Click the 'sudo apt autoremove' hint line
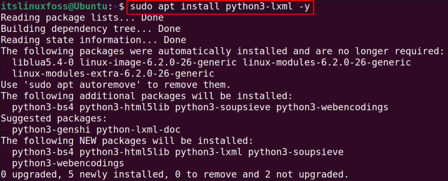 116,85
